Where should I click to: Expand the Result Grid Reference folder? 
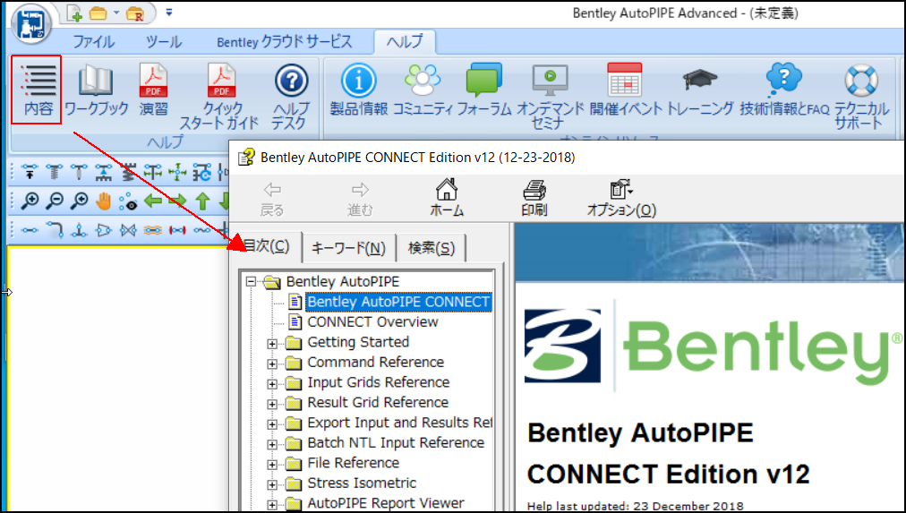pyautogui.click(x=272, y=405)
